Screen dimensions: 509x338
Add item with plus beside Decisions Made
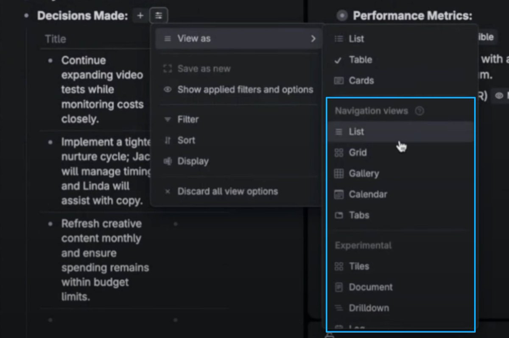click(140, 16)
